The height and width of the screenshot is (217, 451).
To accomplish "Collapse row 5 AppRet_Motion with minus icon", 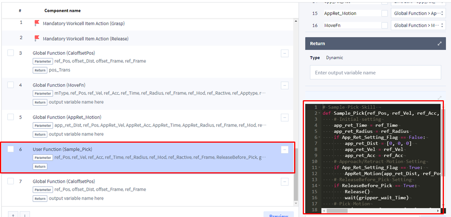I will coord(284,118).
